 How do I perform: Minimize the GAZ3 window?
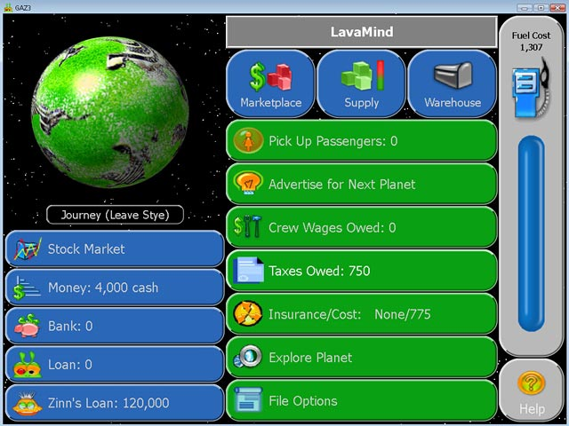[x=524, y=7]
